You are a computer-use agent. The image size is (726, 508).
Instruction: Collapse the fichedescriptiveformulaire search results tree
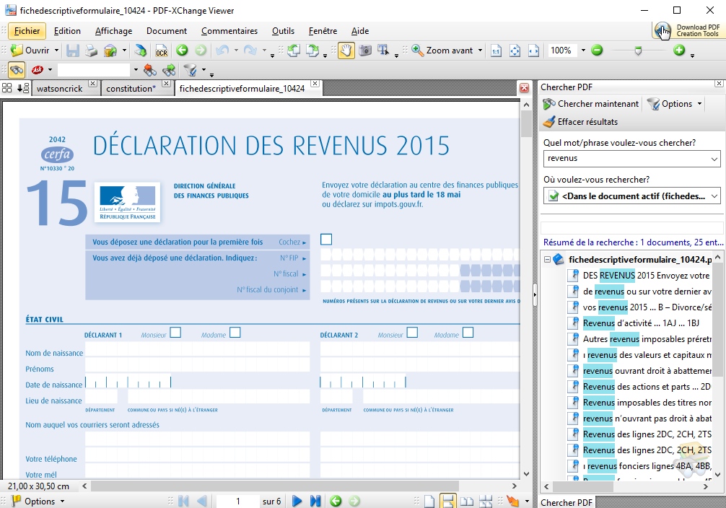pyautogui.click(x=548, y=259)
